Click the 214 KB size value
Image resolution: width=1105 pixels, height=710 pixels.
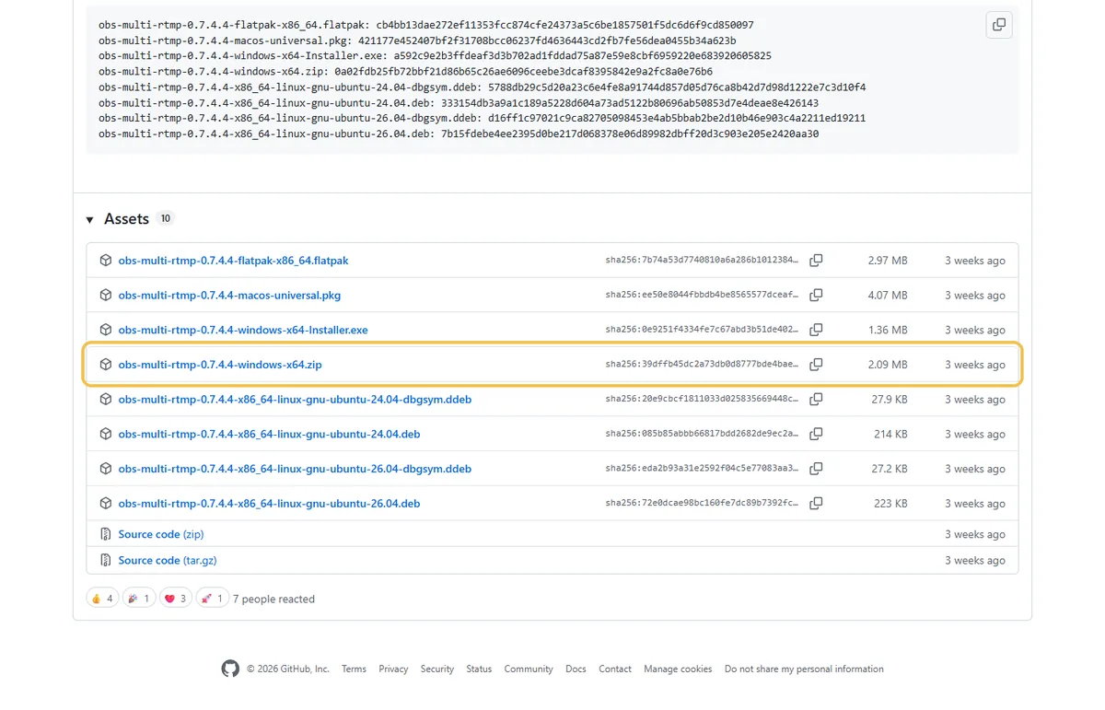[891, 434]
